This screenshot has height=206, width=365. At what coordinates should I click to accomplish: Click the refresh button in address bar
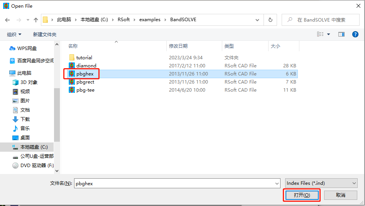tap(270, 20)
